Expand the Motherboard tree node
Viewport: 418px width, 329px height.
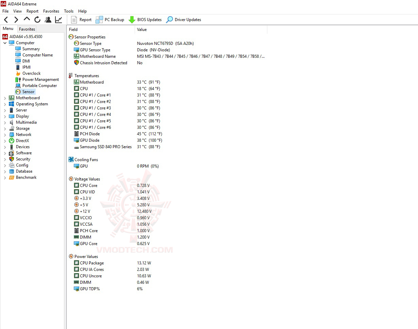(x=5, y=98)
